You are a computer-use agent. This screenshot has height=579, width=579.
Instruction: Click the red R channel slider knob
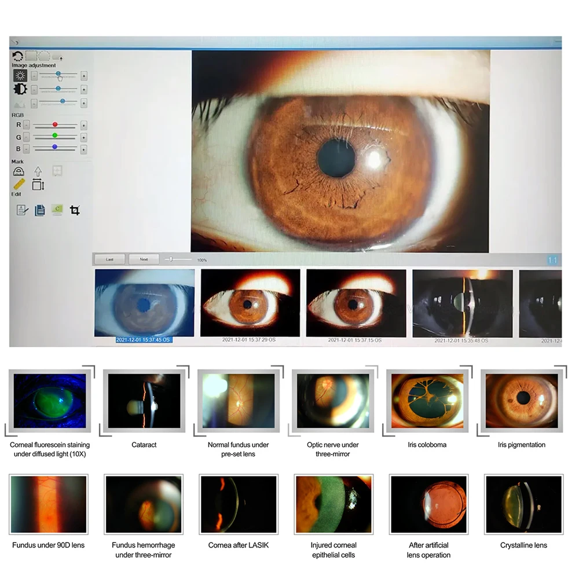[x=54, y=124]
